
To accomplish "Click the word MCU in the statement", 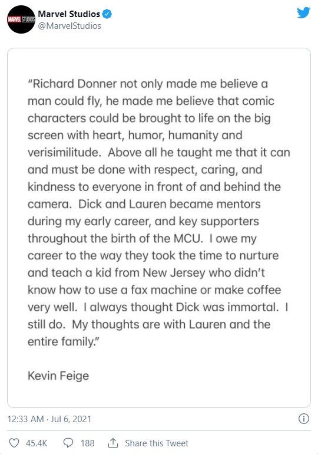I will (x=187, y=239).
